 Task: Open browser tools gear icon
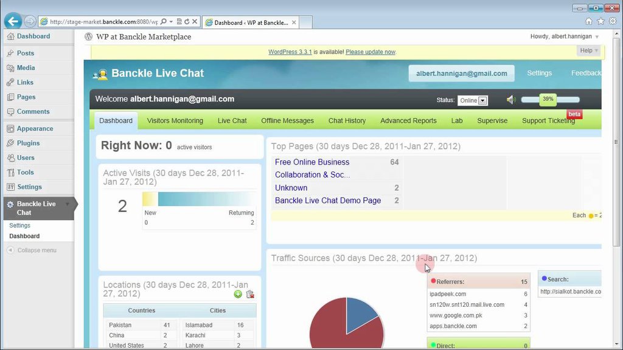[x=613, y=21]
